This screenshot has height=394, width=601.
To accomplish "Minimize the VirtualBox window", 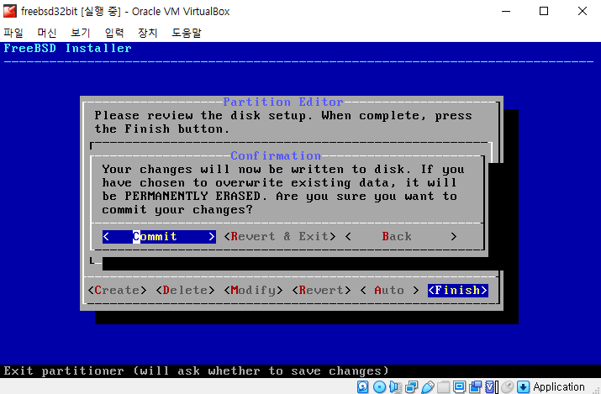I will coord(506,11).
